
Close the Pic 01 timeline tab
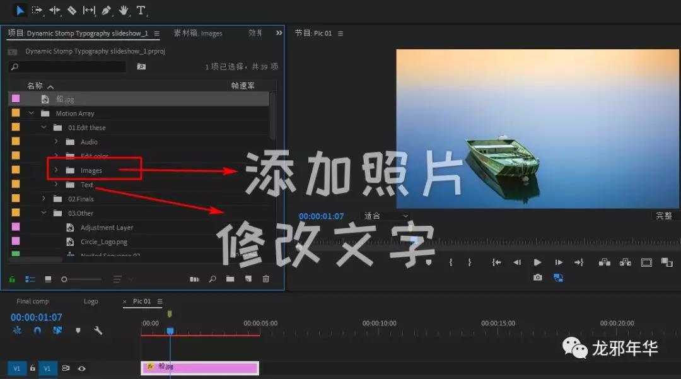125,301
